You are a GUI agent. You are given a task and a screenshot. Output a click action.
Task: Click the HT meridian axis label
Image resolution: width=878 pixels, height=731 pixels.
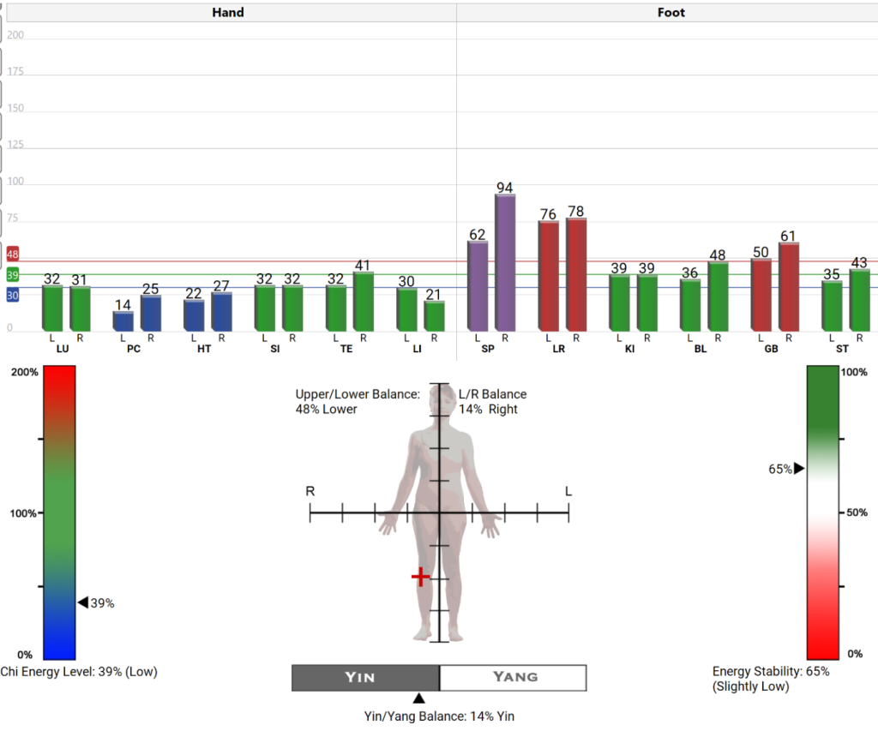tap(204, 349)
